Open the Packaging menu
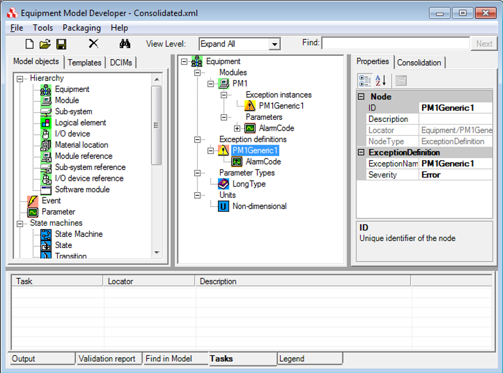 point(82,28)
